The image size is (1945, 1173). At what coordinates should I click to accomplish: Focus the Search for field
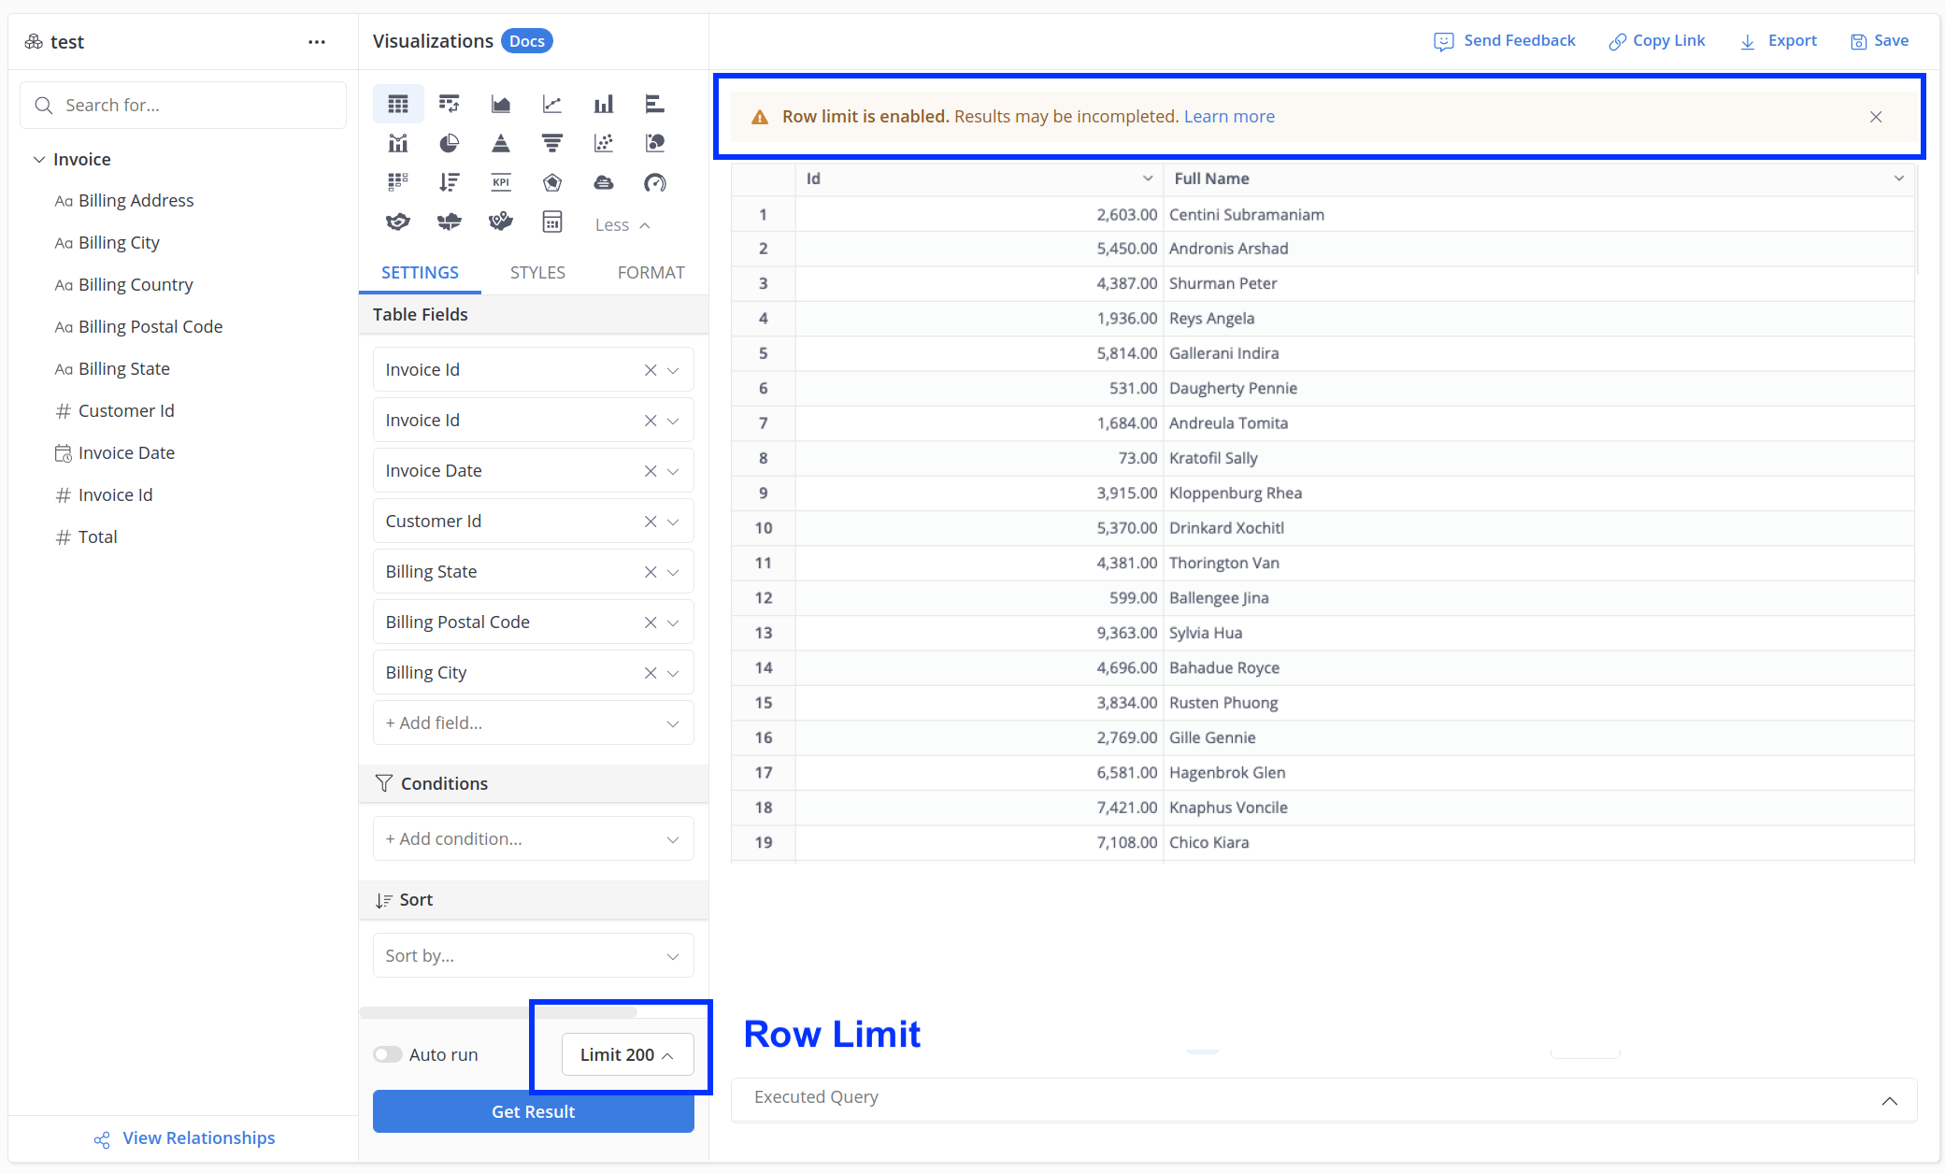click(183, 106)
